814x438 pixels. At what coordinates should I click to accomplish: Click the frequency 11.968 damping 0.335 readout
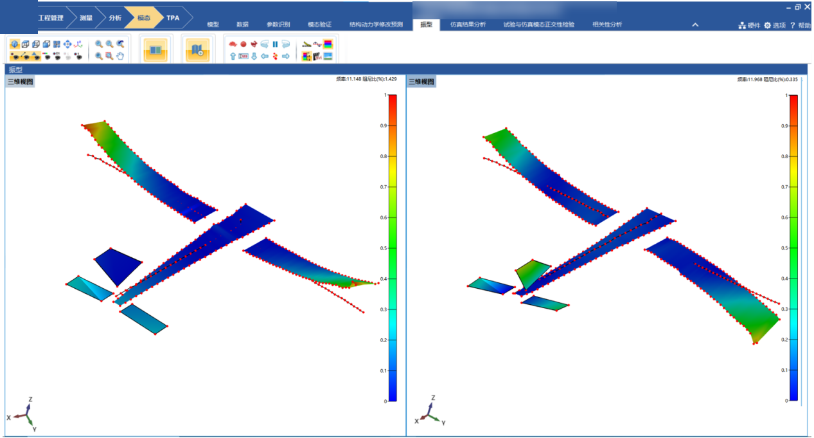pos(768,79)
